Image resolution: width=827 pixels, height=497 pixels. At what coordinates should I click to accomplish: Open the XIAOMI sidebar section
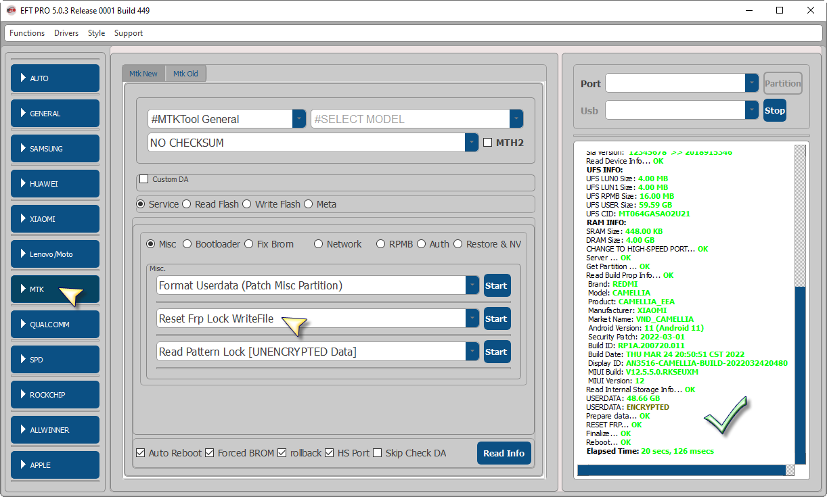55,219
